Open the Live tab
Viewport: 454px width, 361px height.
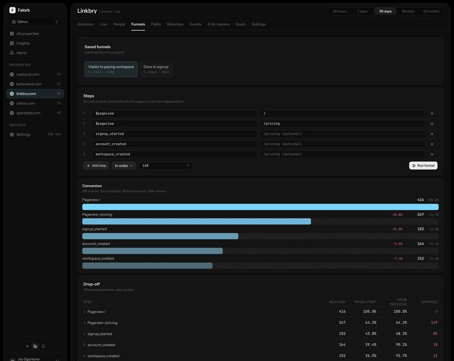tap(104, 24)
